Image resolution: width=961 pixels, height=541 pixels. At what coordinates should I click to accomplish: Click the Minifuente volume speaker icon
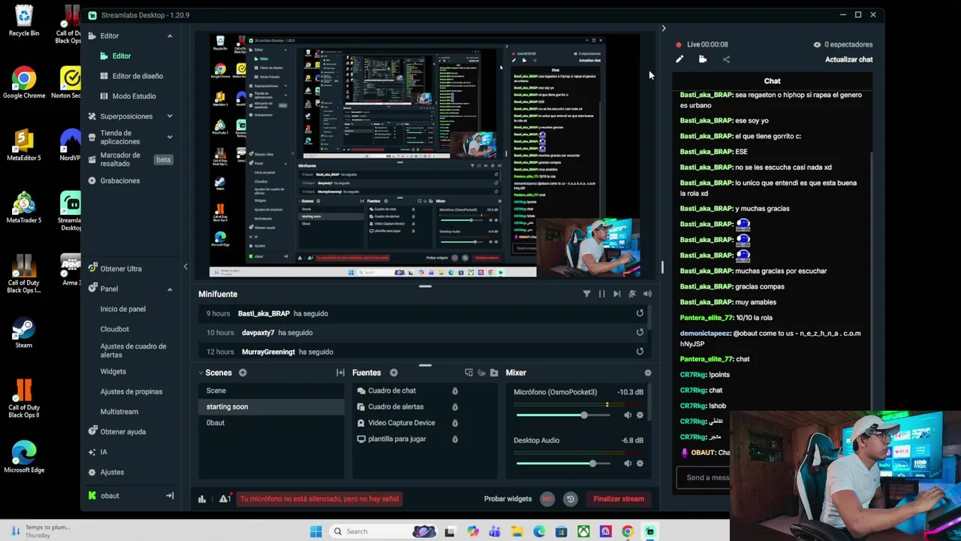click(647, 294)
